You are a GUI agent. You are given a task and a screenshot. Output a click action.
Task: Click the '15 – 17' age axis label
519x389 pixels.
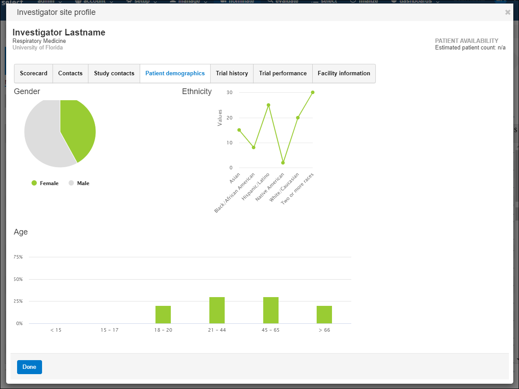click(109, 330)
